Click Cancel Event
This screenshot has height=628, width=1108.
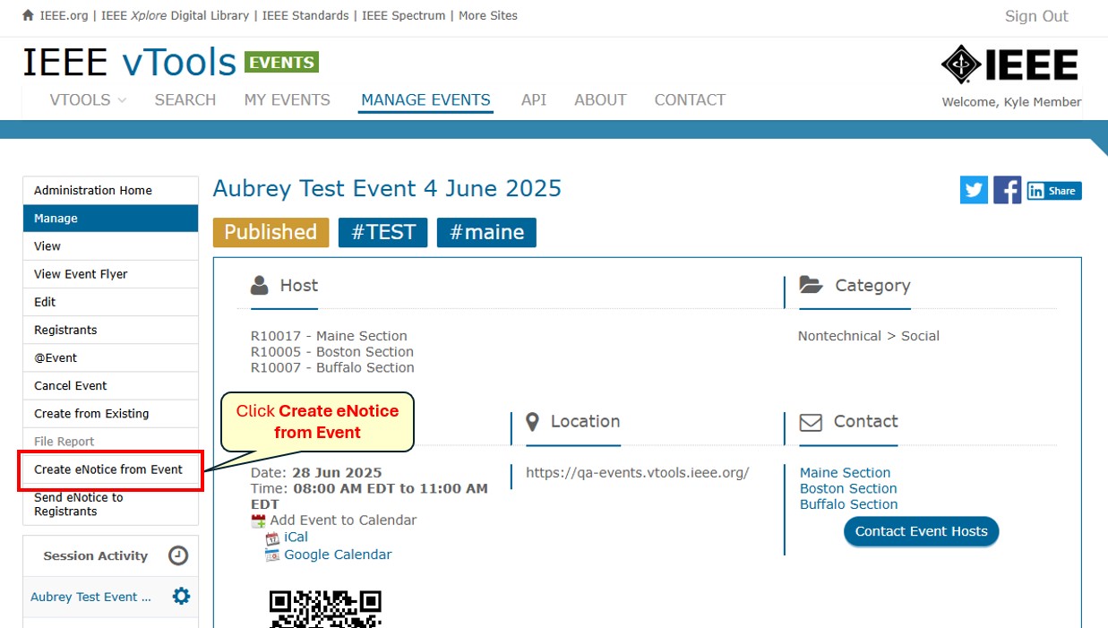click(110, 385)
